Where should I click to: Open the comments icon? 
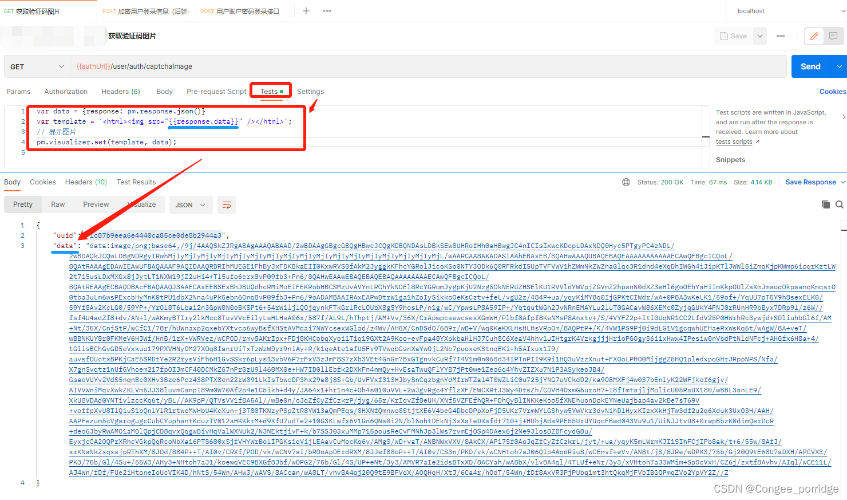click(x=833, y=36)
